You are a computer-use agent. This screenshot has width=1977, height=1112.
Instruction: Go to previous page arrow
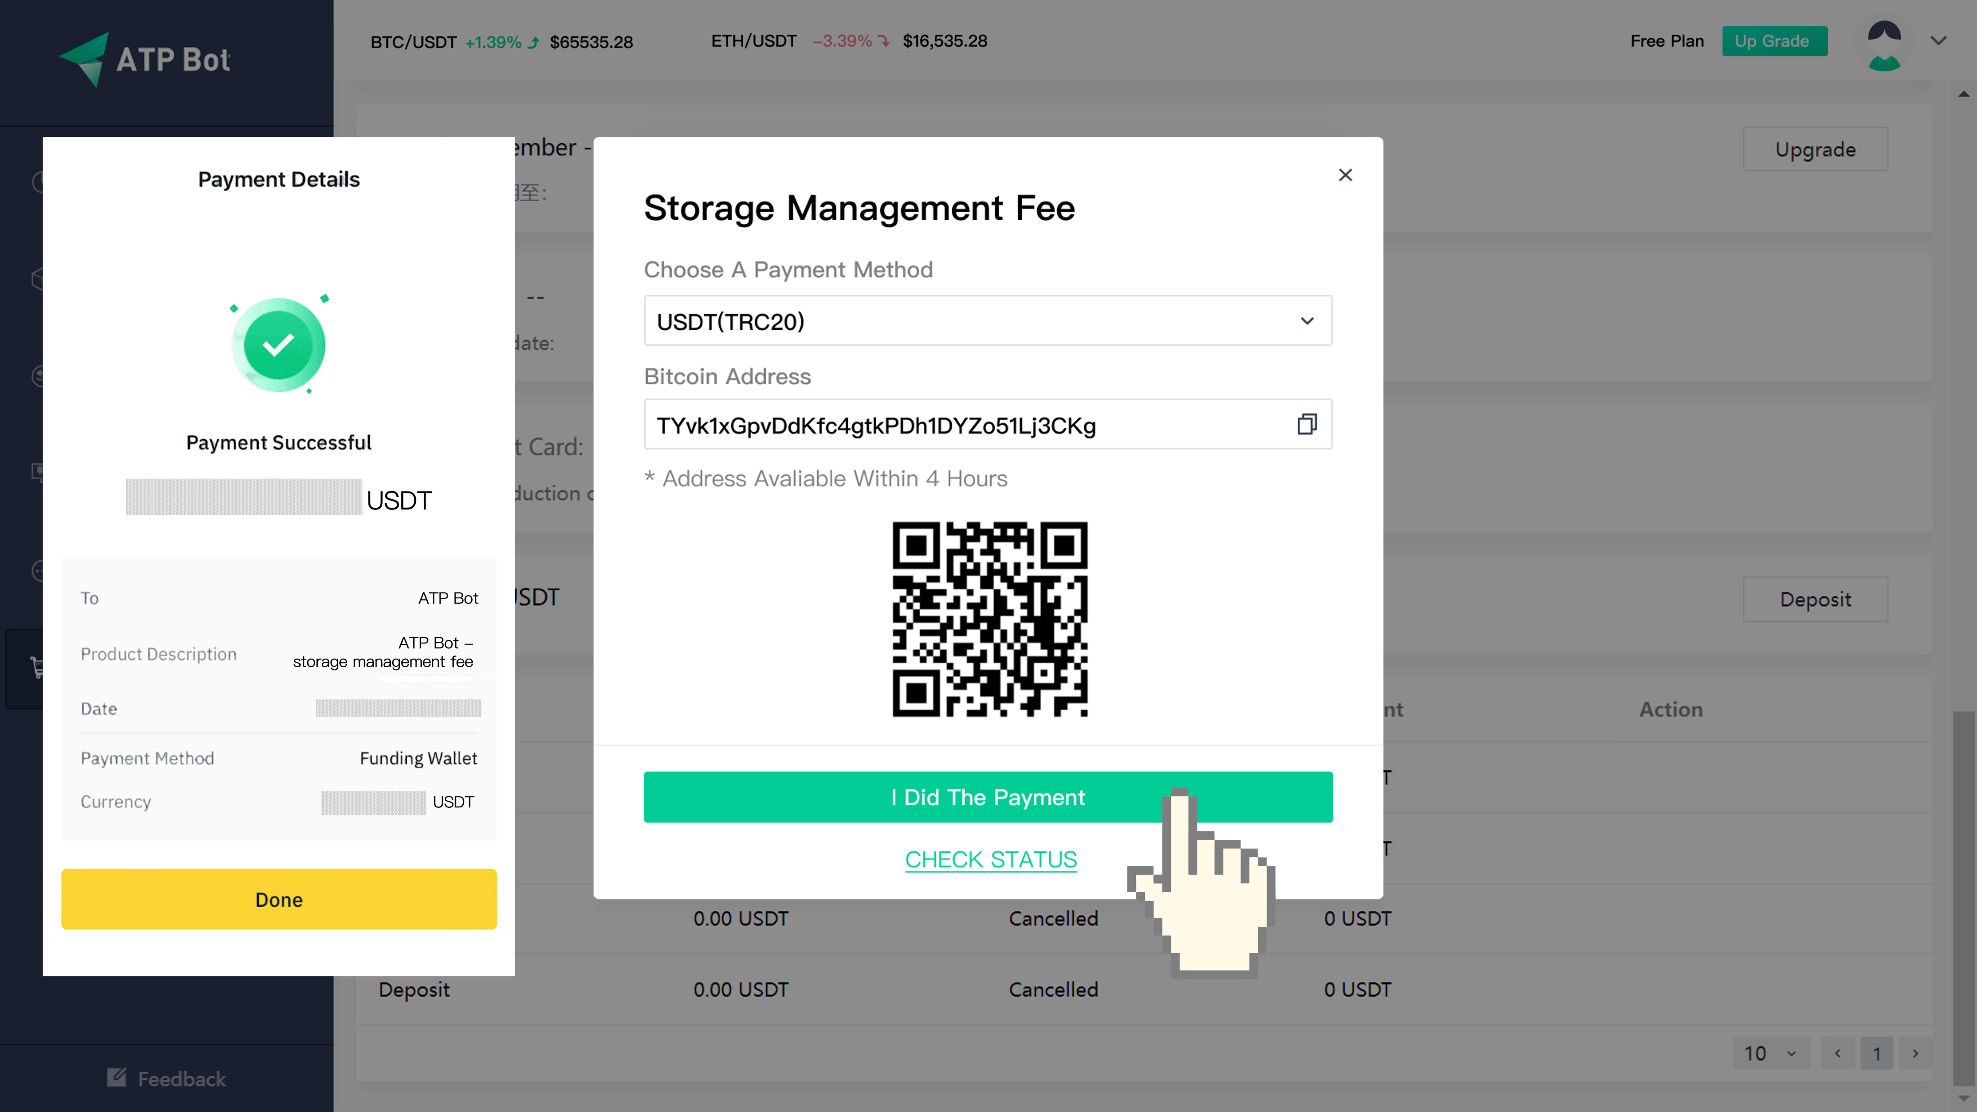tap(1838, 1054)
